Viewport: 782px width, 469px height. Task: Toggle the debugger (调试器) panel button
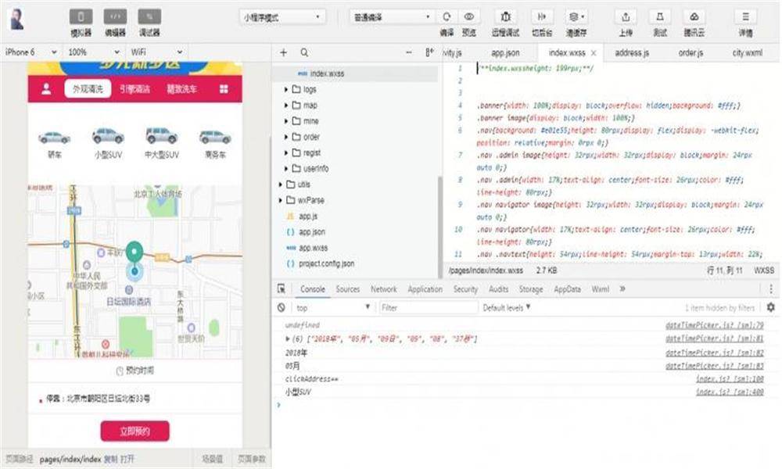click(149, 17)
